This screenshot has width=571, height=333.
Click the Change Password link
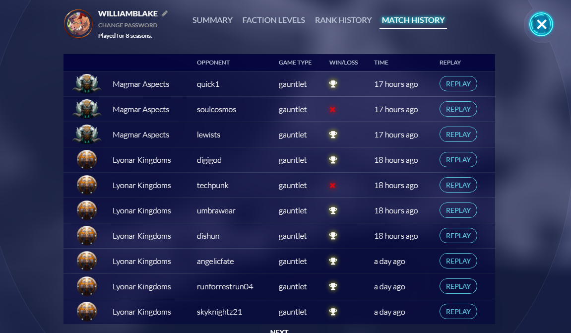coord(128,25)
